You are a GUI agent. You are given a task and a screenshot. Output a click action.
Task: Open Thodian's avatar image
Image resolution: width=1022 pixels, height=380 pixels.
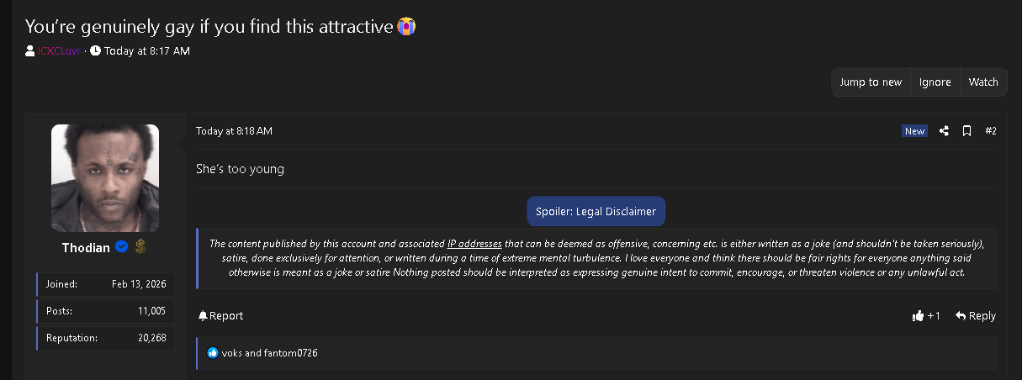coord(105,178)
